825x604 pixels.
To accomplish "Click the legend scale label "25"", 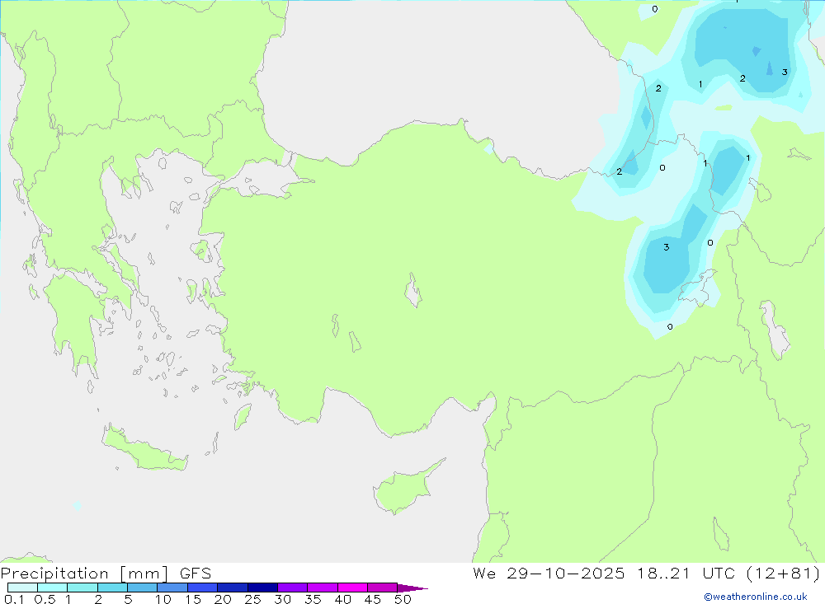I will click(x=253, y=599).
